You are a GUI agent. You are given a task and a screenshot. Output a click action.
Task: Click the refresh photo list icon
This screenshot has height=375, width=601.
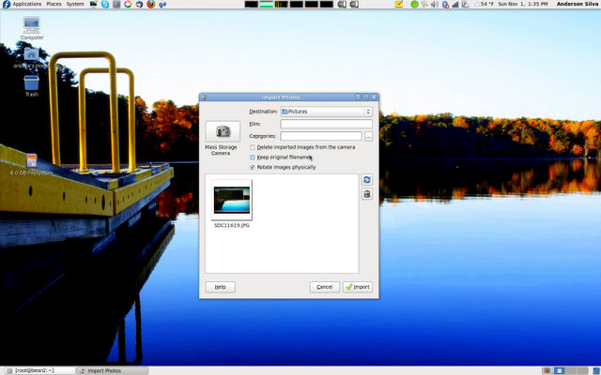367,179
